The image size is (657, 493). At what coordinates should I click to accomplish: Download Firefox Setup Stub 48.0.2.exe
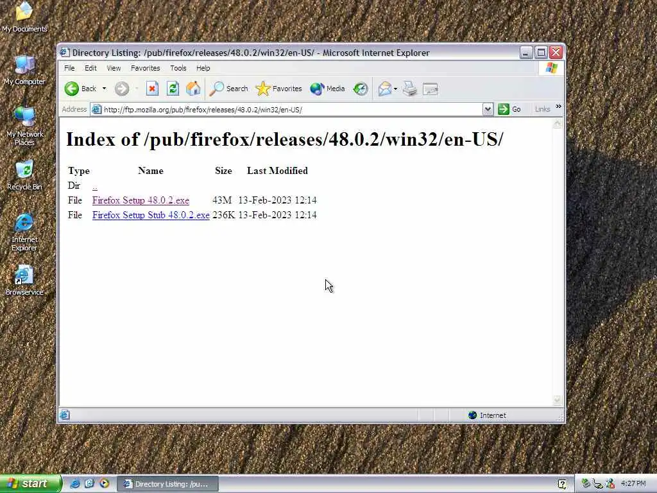[151, 215]
